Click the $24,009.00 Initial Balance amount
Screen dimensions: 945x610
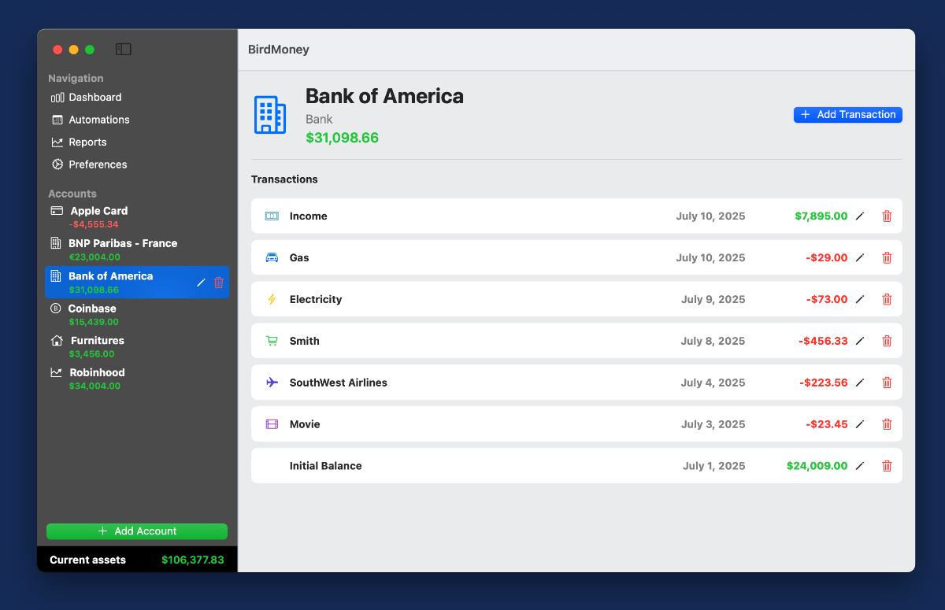[817, 466]
